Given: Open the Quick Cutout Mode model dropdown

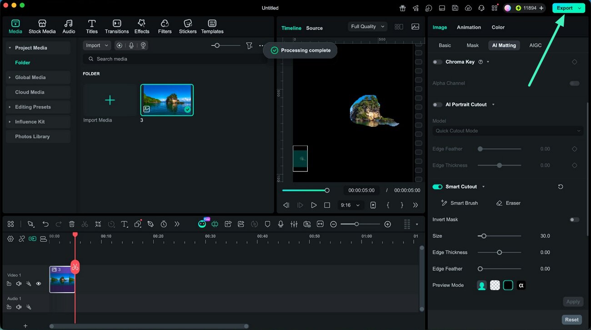Looking at the screenshot, I should (x=508, y=131).
